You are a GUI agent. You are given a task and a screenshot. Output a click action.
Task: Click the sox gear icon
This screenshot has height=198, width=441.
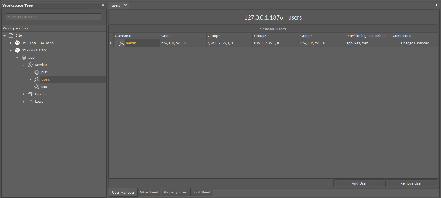pos(37,87)
